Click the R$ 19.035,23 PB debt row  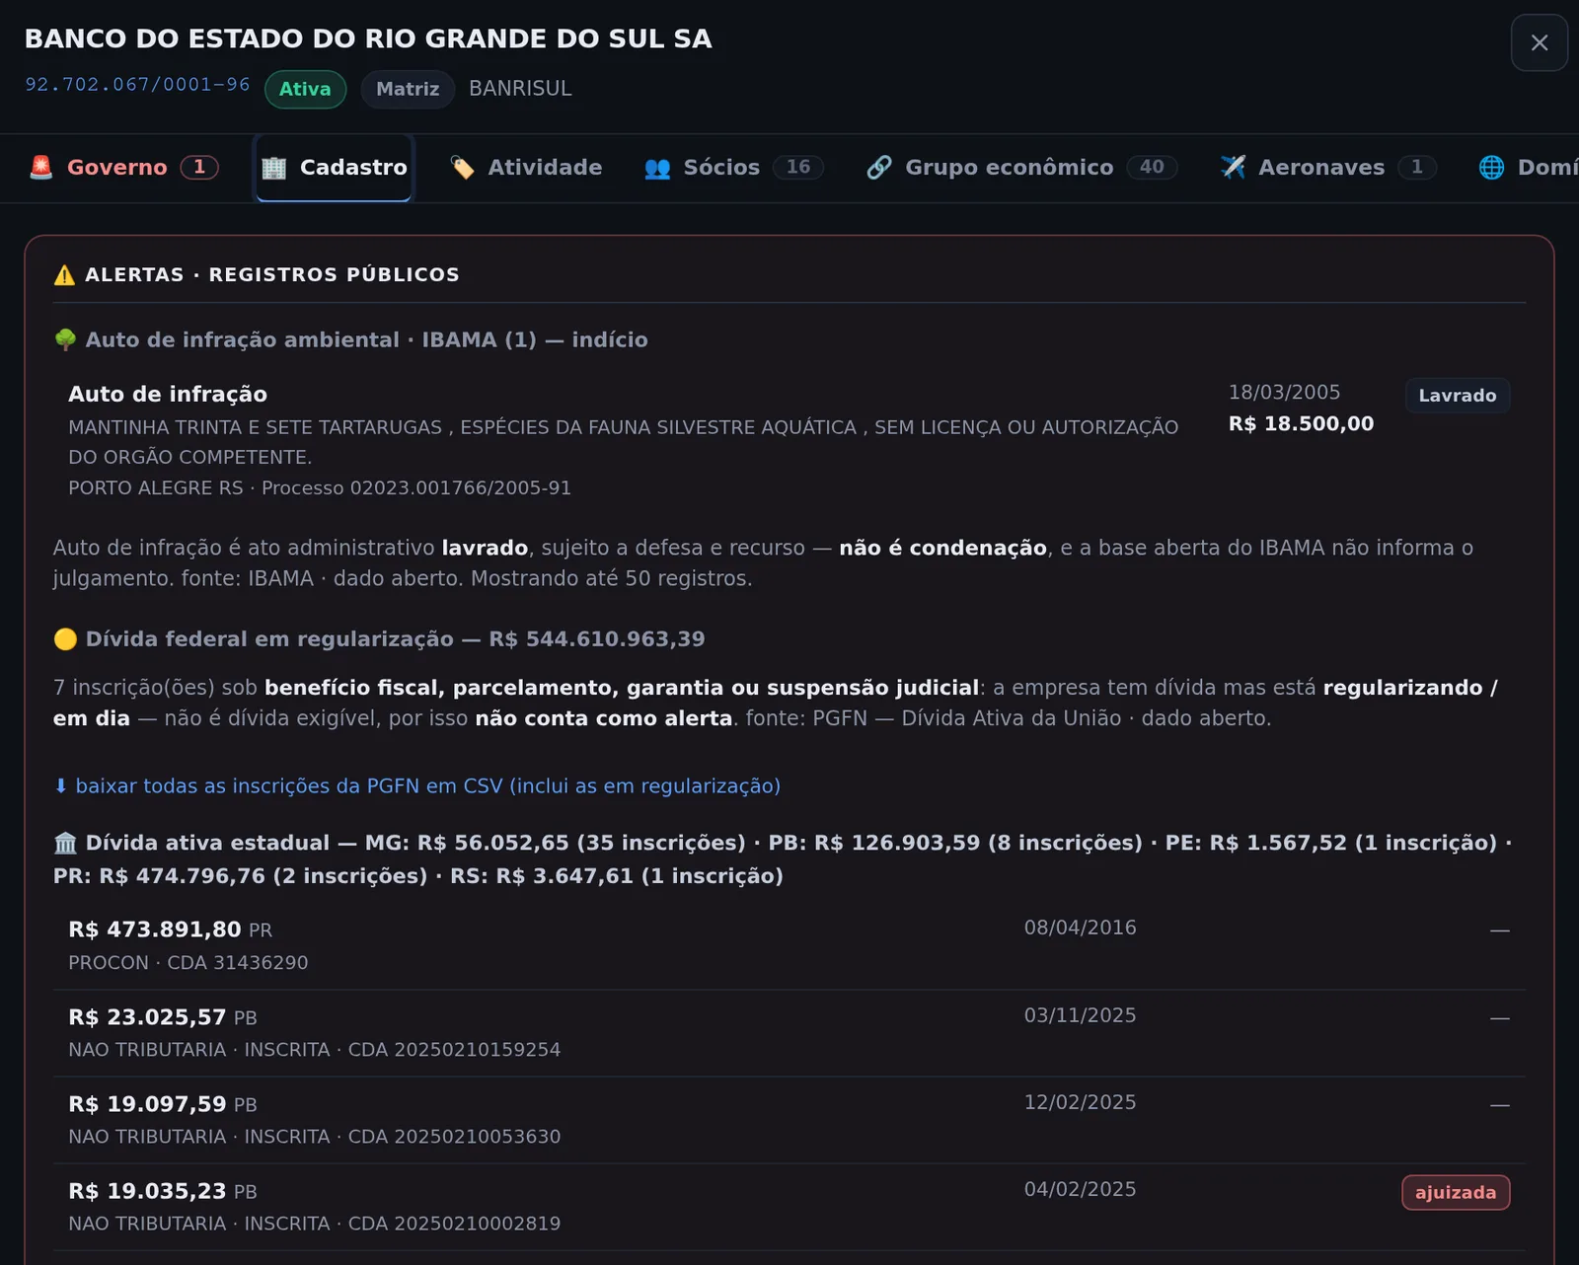(789, 1207)
